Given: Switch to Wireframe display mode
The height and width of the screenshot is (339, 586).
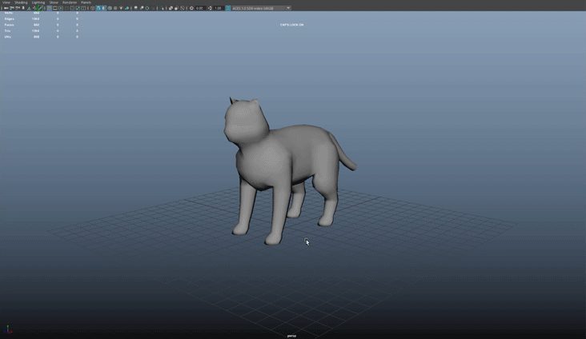Looking at the screenshot, I should click(x=93, y=8).
